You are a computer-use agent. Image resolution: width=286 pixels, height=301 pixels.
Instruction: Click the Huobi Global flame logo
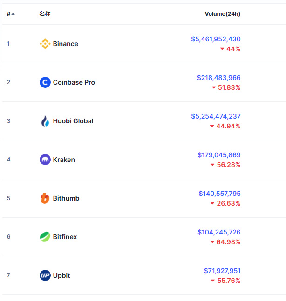click(x=45, y=121)
